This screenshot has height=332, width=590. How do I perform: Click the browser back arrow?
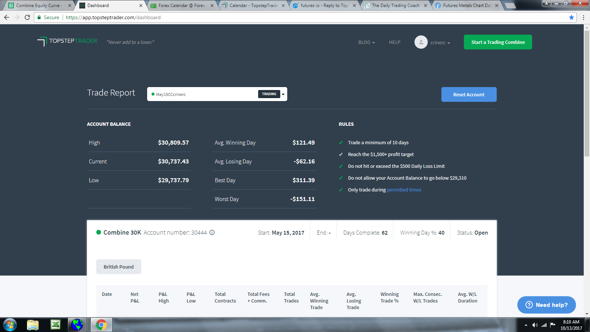point(7,17)
